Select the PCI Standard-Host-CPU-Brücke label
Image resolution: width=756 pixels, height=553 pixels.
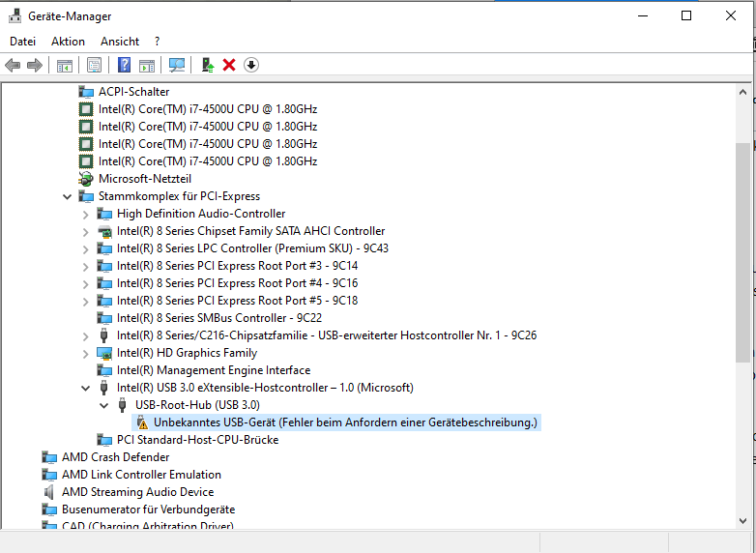coord(197,440)
